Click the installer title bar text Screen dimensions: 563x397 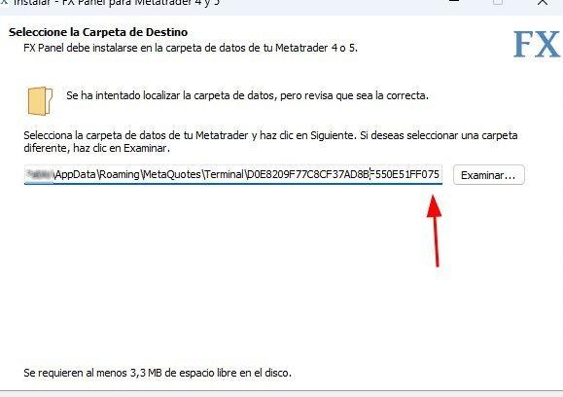117,3
